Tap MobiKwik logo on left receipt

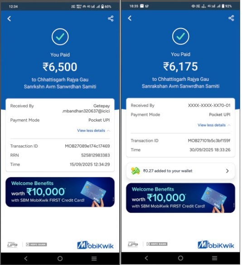[95, 245]
